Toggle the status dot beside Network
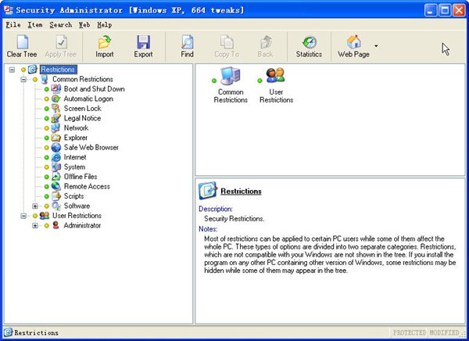The width and height of the screenshot is (469, 341). [46, 128]
